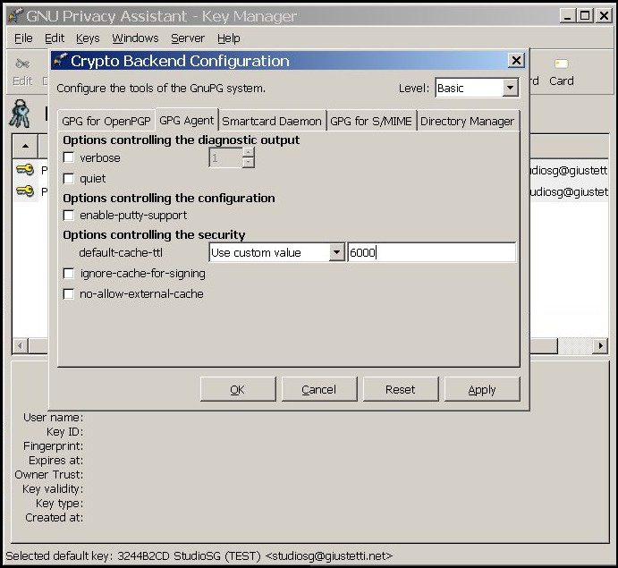Click the sort arrow column header in key list
618x568 pixels.
(x=25, y=146)
